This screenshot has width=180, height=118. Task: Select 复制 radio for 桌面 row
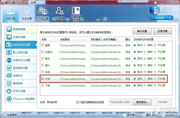tap(145, 45)
